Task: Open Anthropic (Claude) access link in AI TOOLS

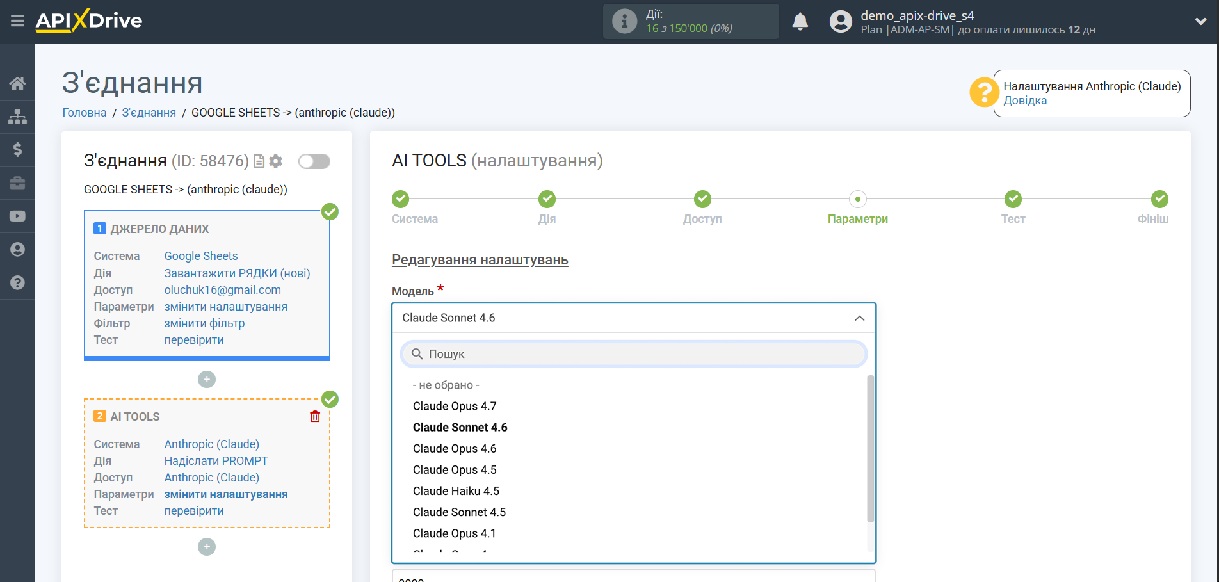Action: coord(211,478)
